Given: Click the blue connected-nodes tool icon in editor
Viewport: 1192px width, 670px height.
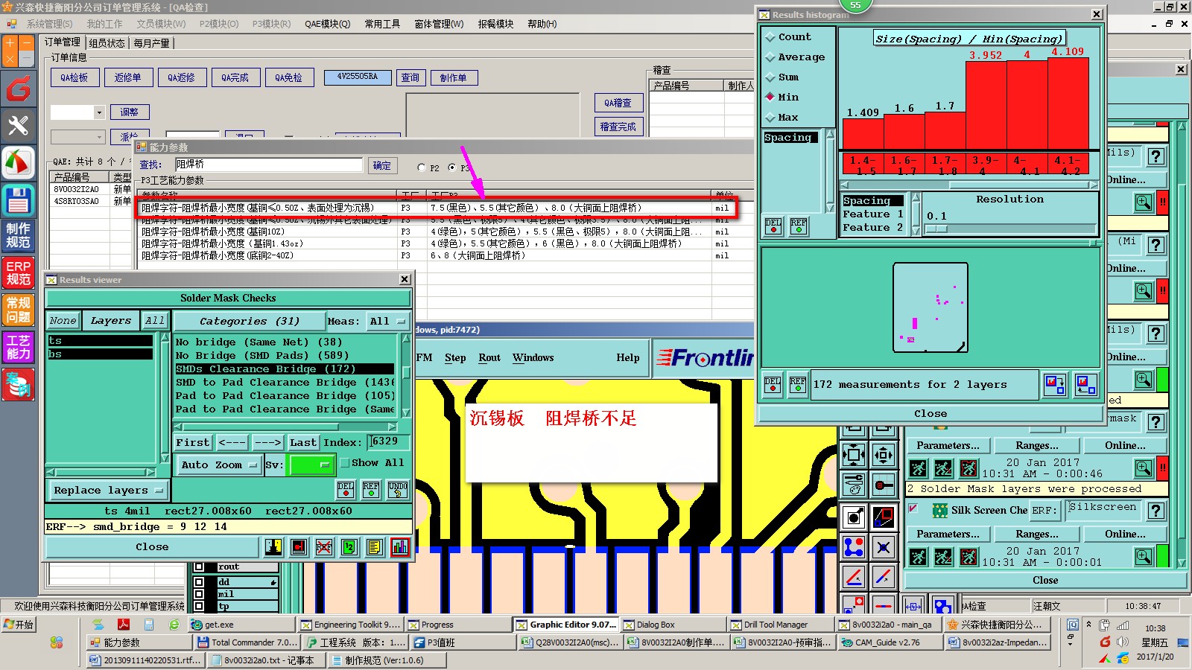Looking at the screenshot, I should 854,547.
